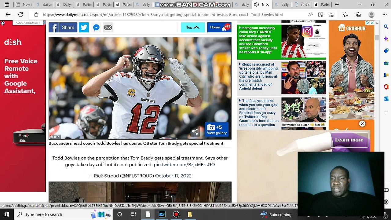This screenshot has width=391, height=220.
Task: Open Edge sidebar search icon
Action: pos(386,27)
